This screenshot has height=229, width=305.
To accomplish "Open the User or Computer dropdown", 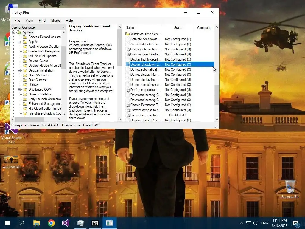I will [x=38, y=27].
